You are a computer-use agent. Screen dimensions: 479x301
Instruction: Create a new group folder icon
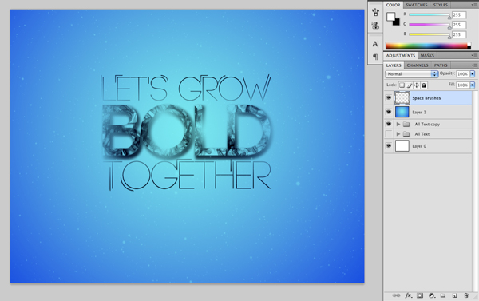click(x=443, y=295)
